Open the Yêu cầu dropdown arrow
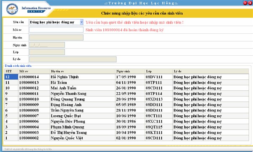253x152 pixels. pyautogui.click(x=82, y=22)
